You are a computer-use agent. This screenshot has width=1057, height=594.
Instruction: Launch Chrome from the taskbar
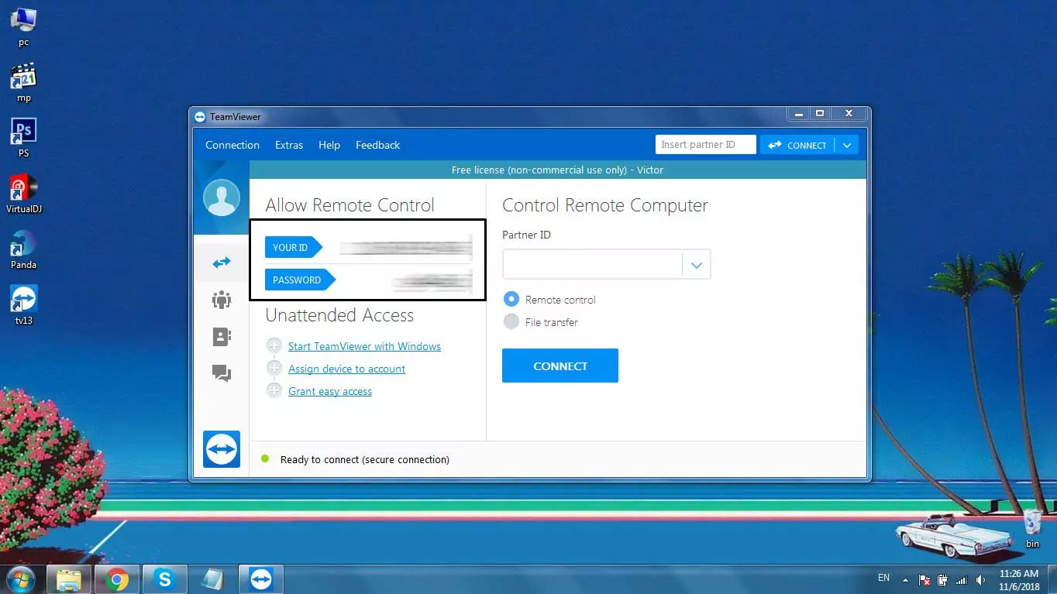point(117,579)
